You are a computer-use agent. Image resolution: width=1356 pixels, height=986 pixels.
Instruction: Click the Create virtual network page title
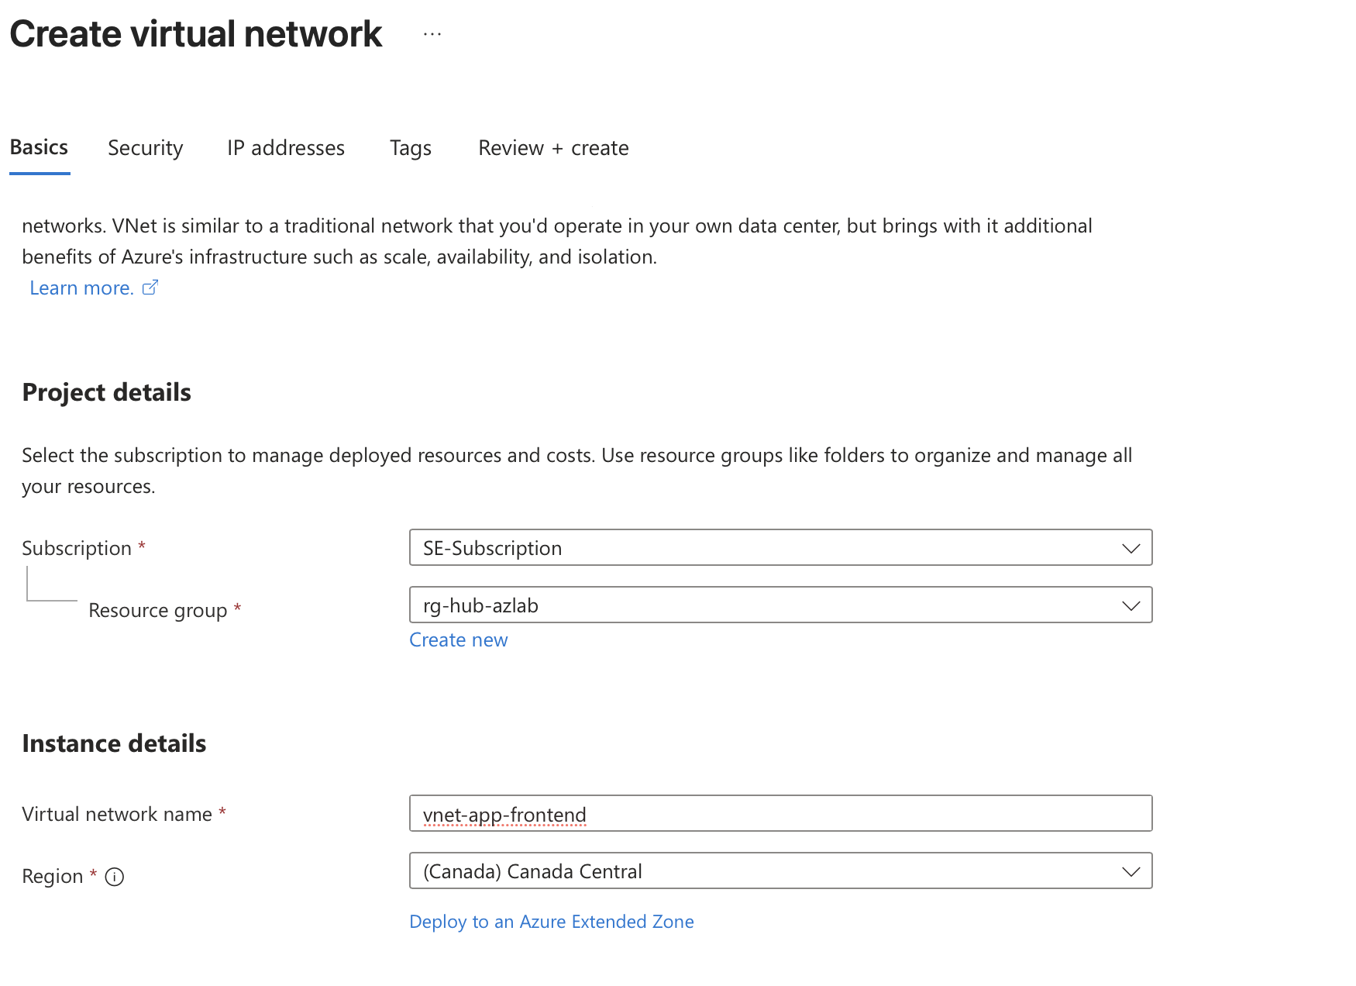[x=196, y=34]
